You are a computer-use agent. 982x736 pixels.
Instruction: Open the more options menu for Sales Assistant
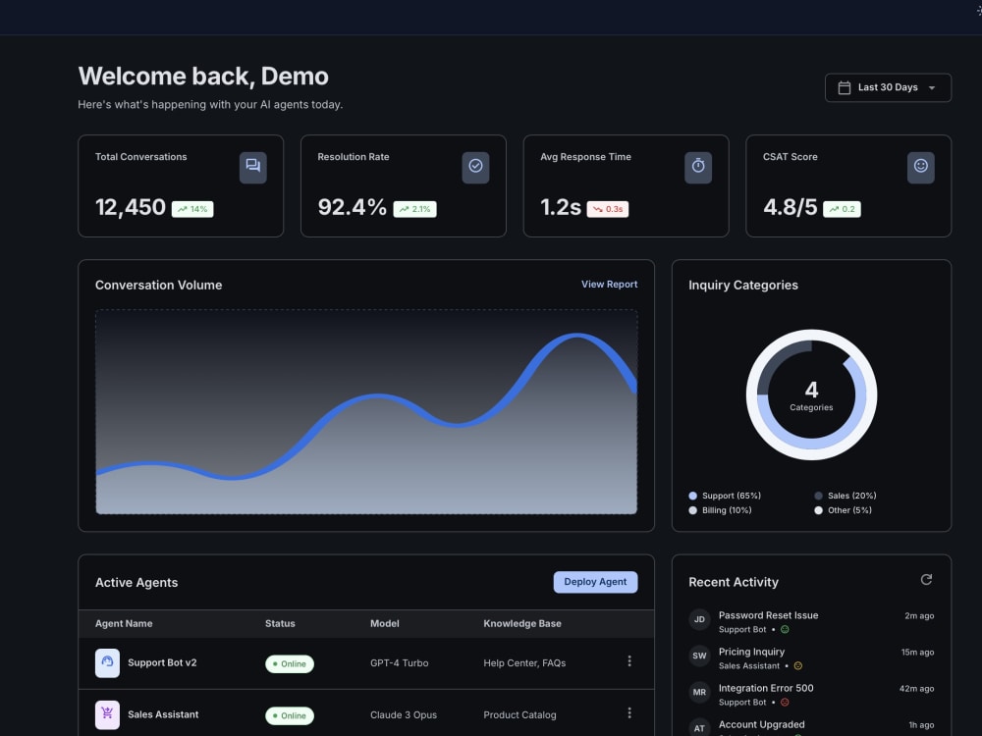click(629, 713)
